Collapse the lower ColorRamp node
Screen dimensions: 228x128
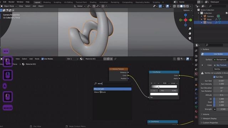[x=149, y=122]
